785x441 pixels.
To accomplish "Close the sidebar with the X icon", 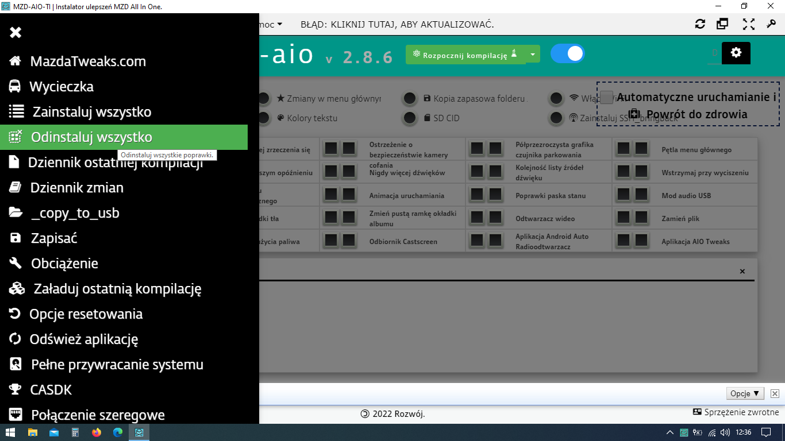I will (16, 33).
